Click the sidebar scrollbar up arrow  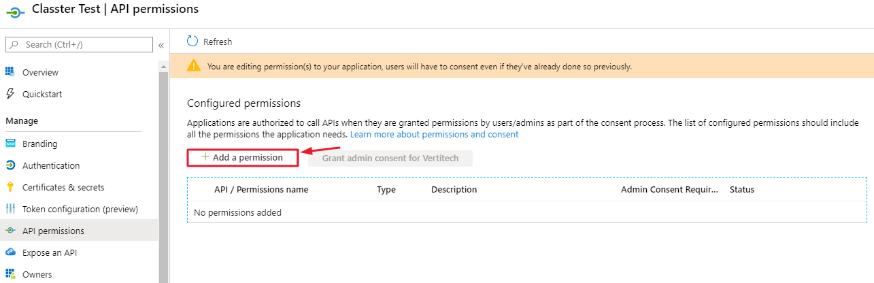163,66
